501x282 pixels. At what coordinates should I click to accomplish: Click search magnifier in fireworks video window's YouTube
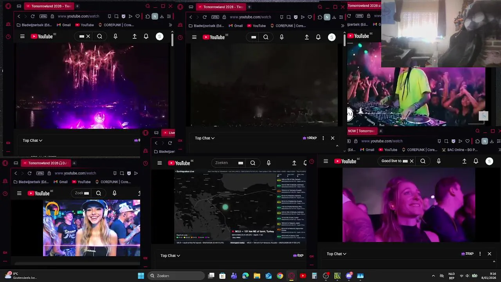(100, 36)
